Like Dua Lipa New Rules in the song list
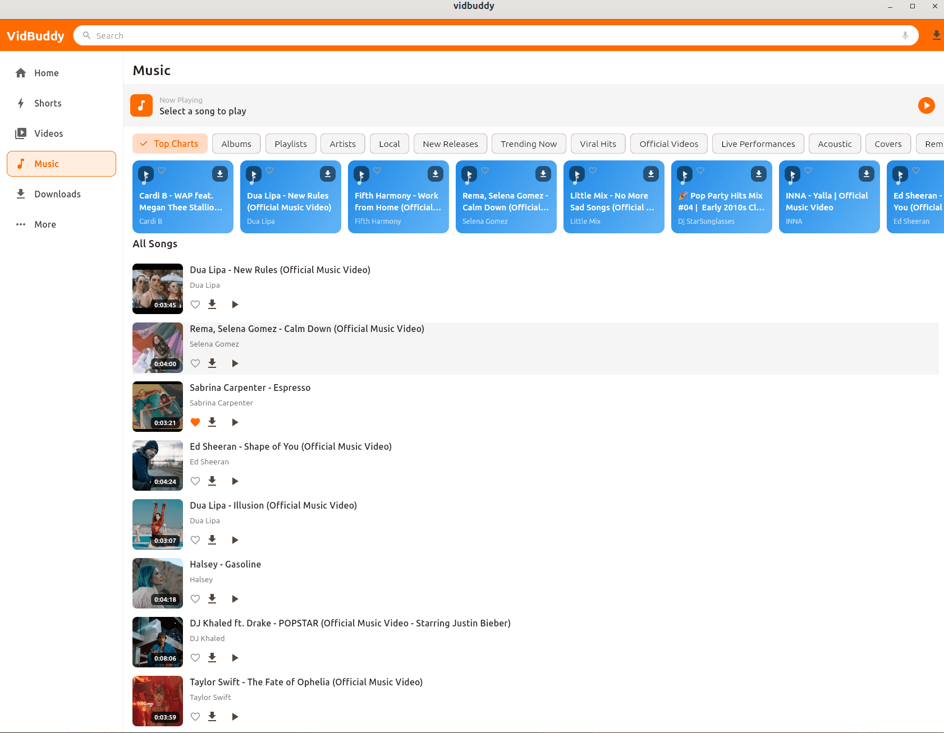 [x=195, y=305]
